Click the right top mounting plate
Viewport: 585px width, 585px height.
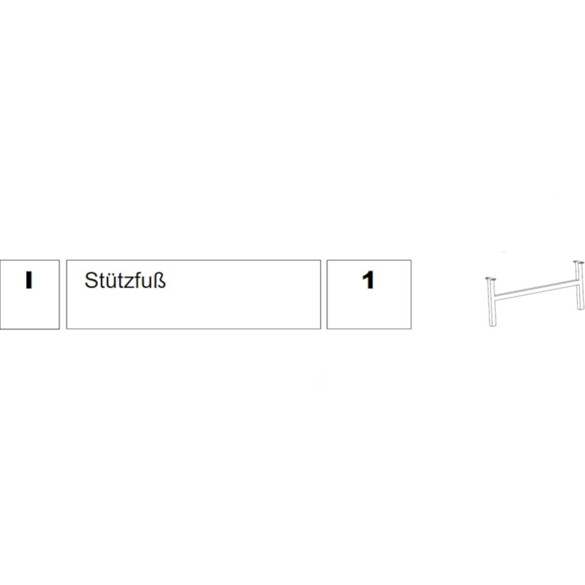(579, 262)
